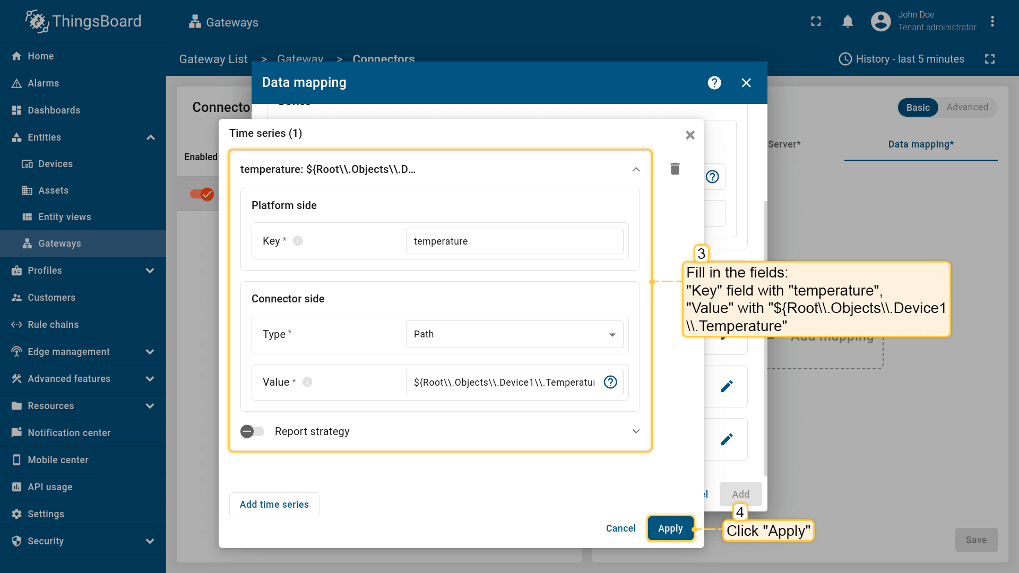Open Entity views in sidebar
The image size is (1019, 573).
pyautogui.click(x=83, y=217)
